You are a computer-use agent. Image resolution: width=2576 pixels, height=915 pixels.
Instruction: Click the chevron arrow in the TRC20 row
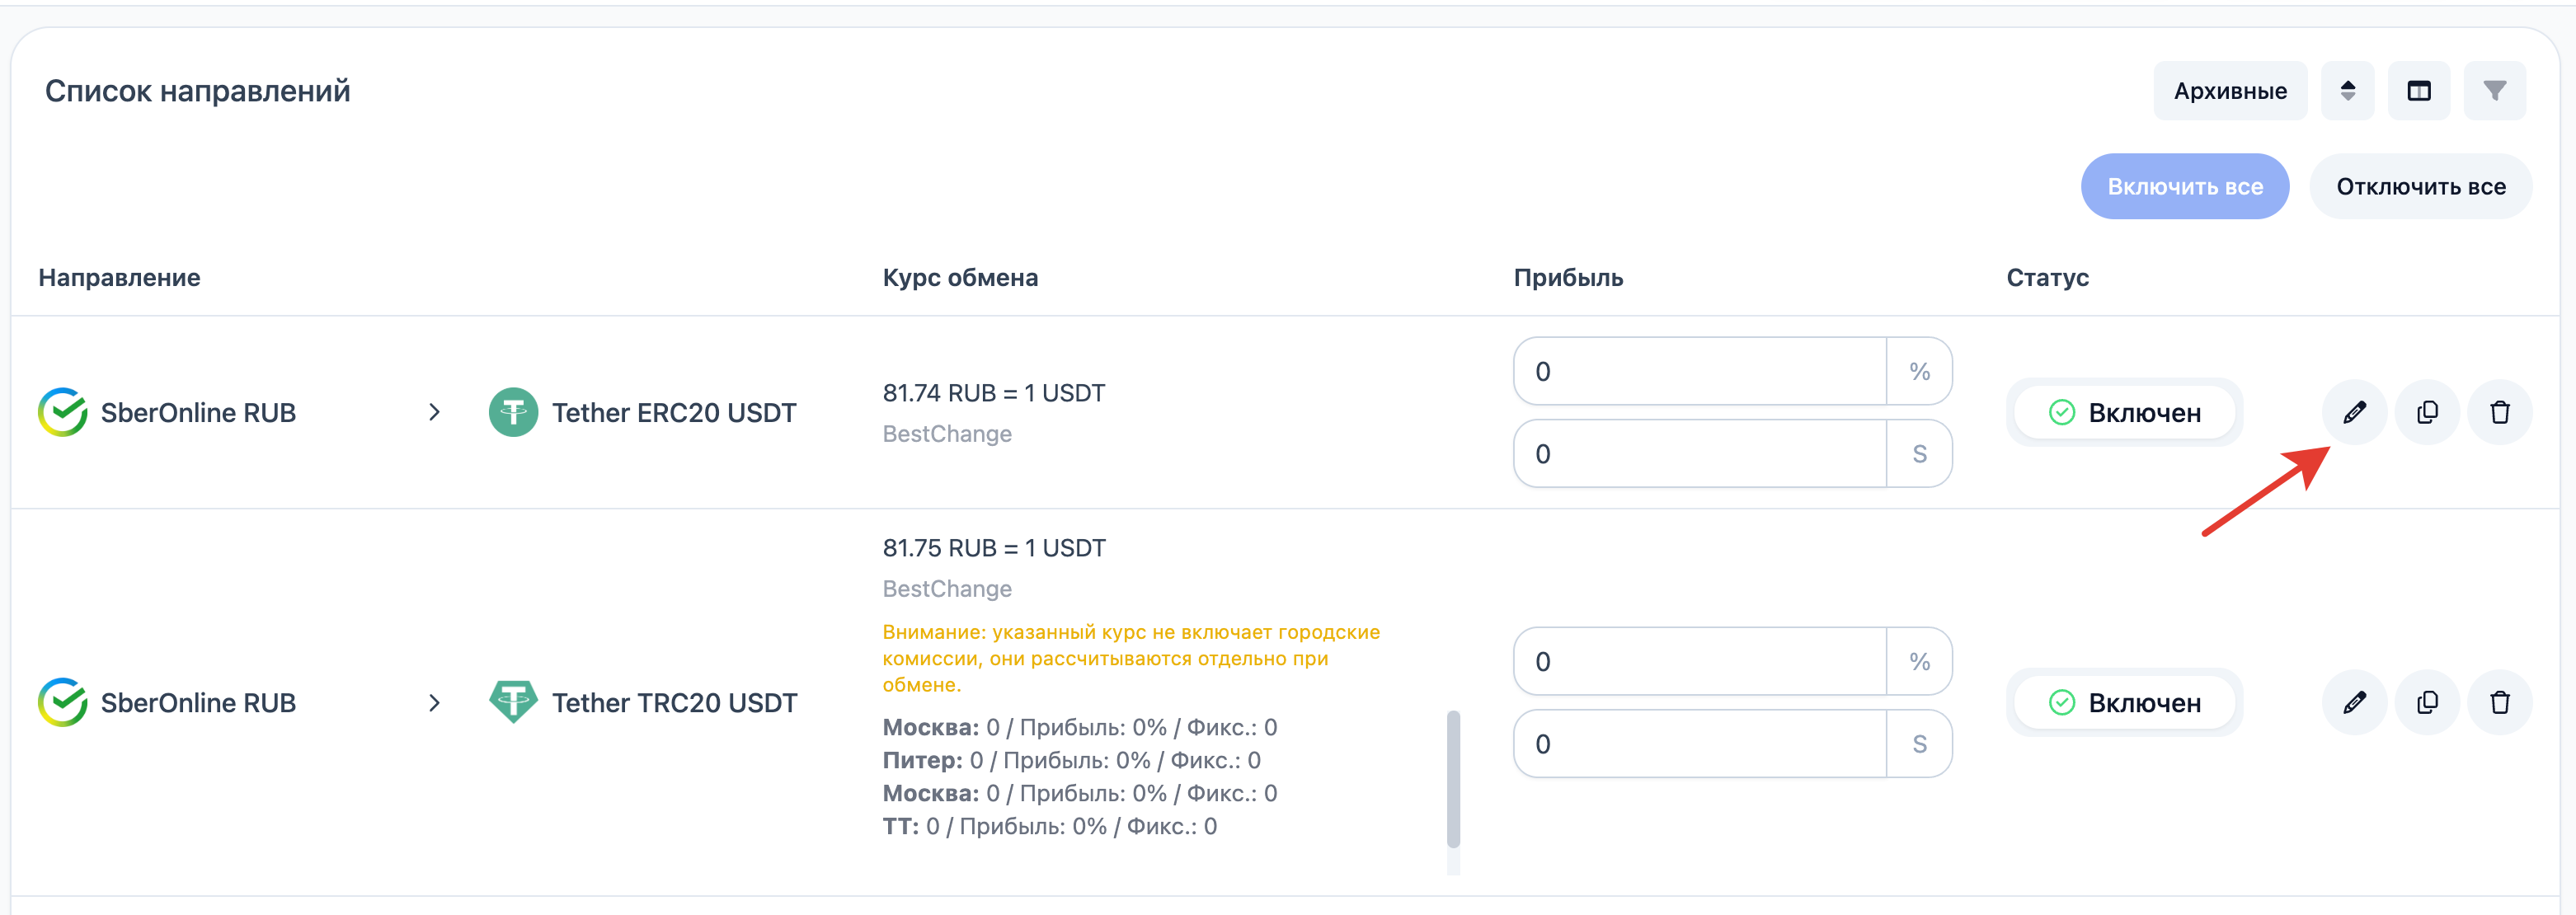click(434, 702)
